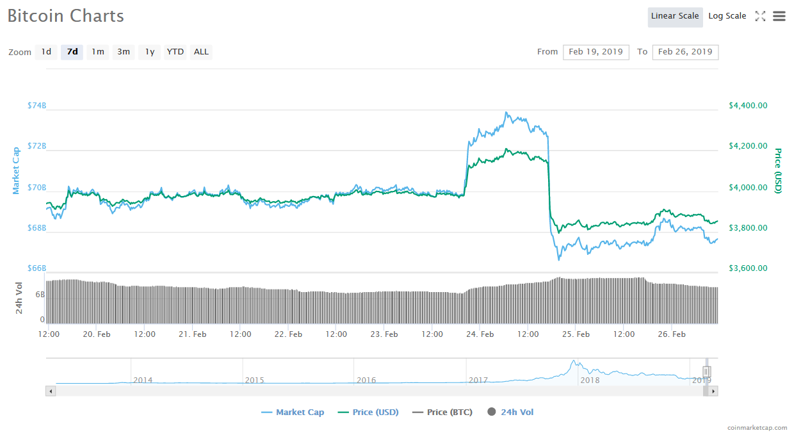
Task: Click the 6B volume axis label
Action: tap(40, 295)
